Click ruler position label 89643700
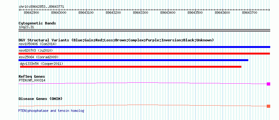 [x=250, y=13]
